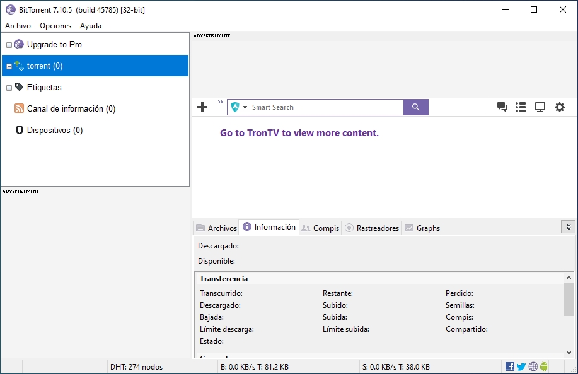
Task: Click the Android icon in status bar
Action: click(x=544, y=366)
